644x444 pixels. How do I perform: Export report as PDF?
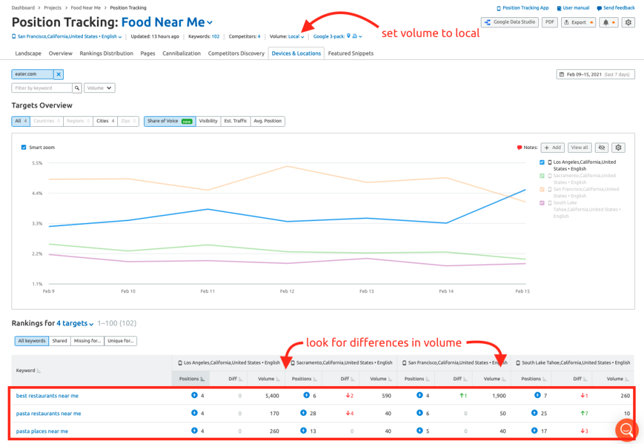(x=550, y=22)
